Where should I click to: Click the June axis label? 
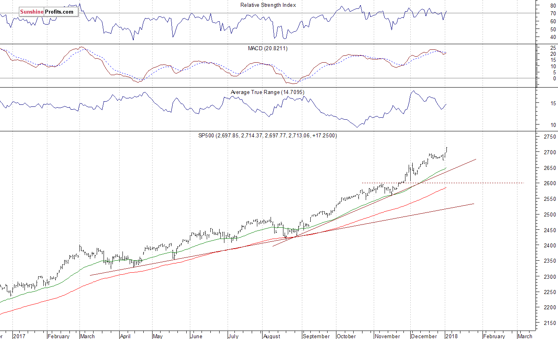tap(196, 336)
